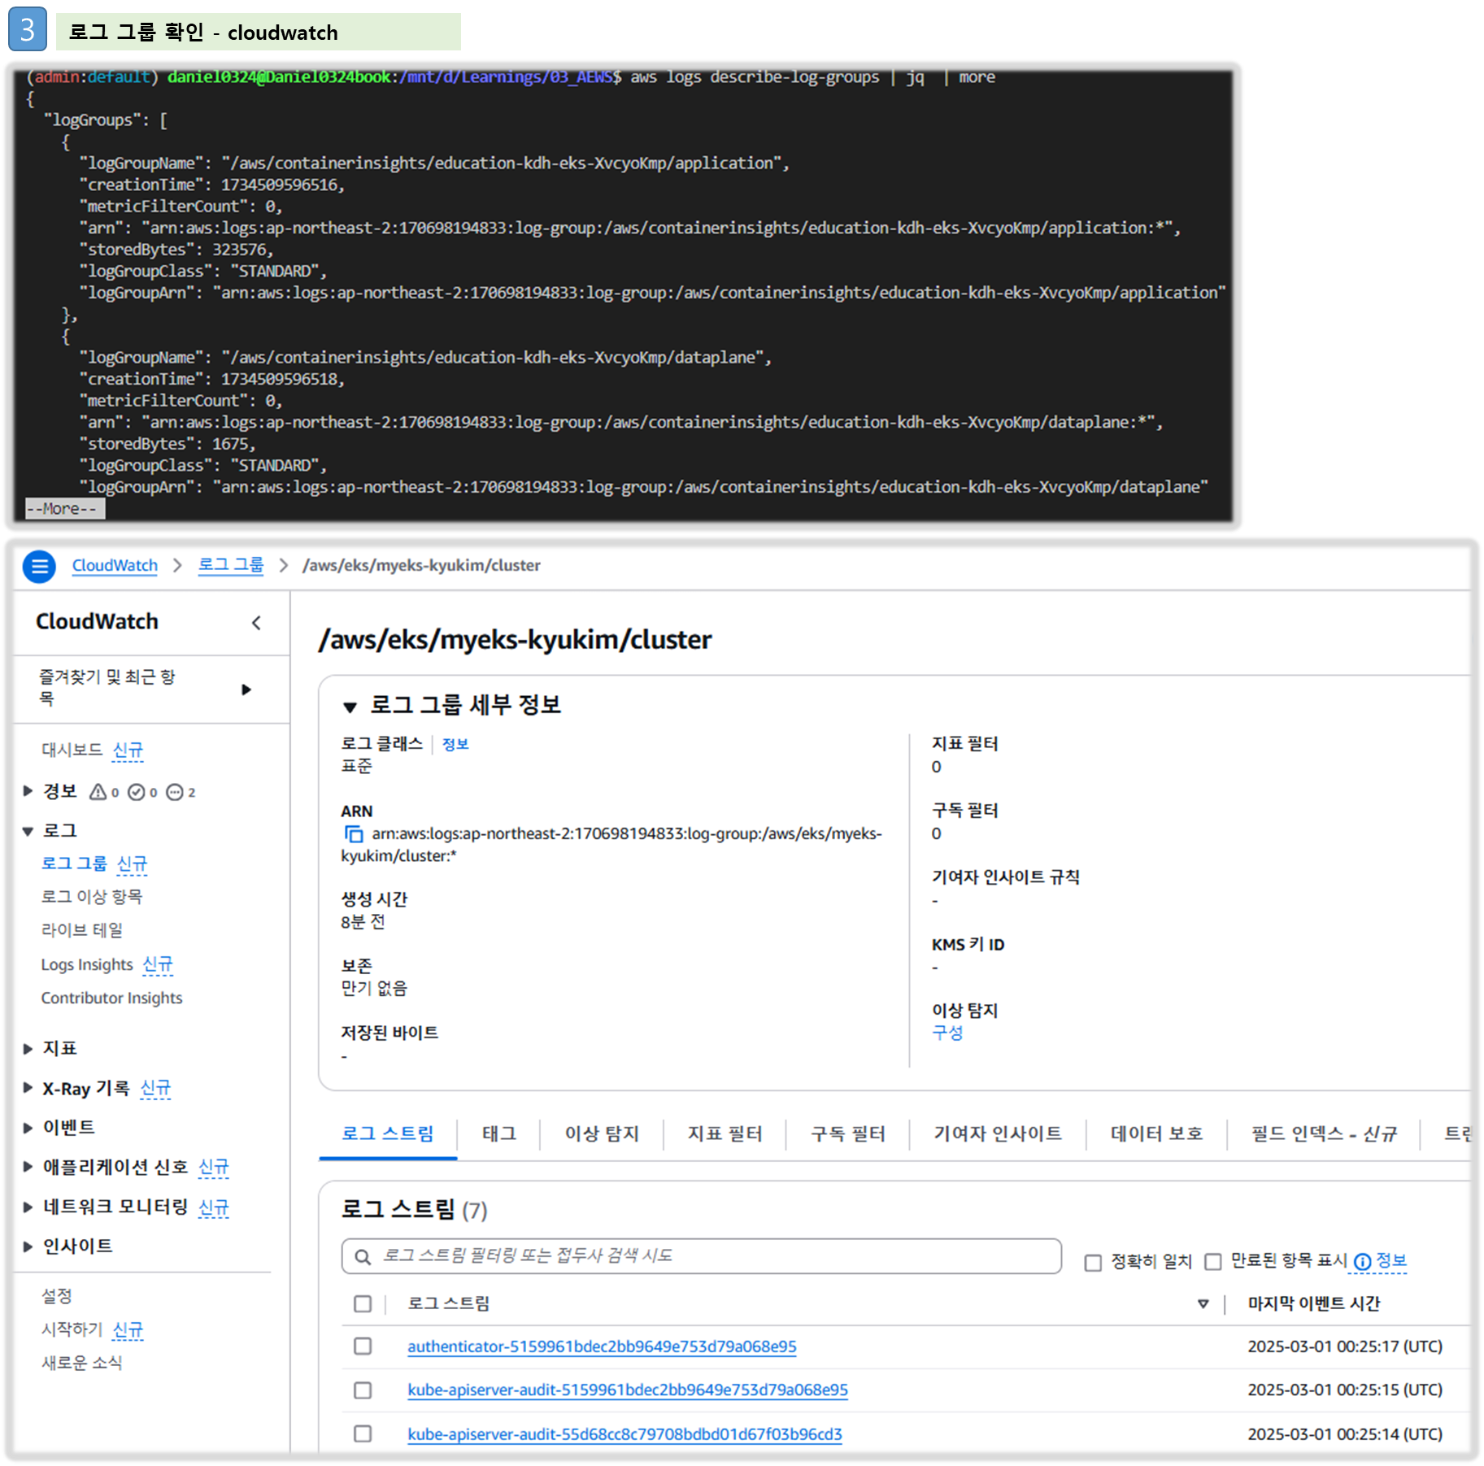This screenshot has height=1466, width=1484.
Task: Open 라이브 테일 in sidebar
Action: click(x=82, y=930)
